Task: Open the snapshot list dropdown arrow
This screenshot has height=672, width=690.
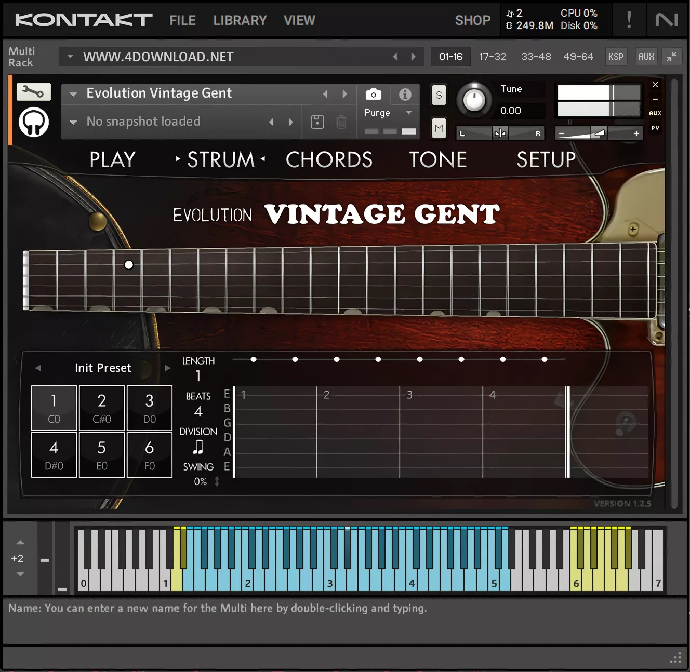Action: pyautogui.click(x=73, y=122)
